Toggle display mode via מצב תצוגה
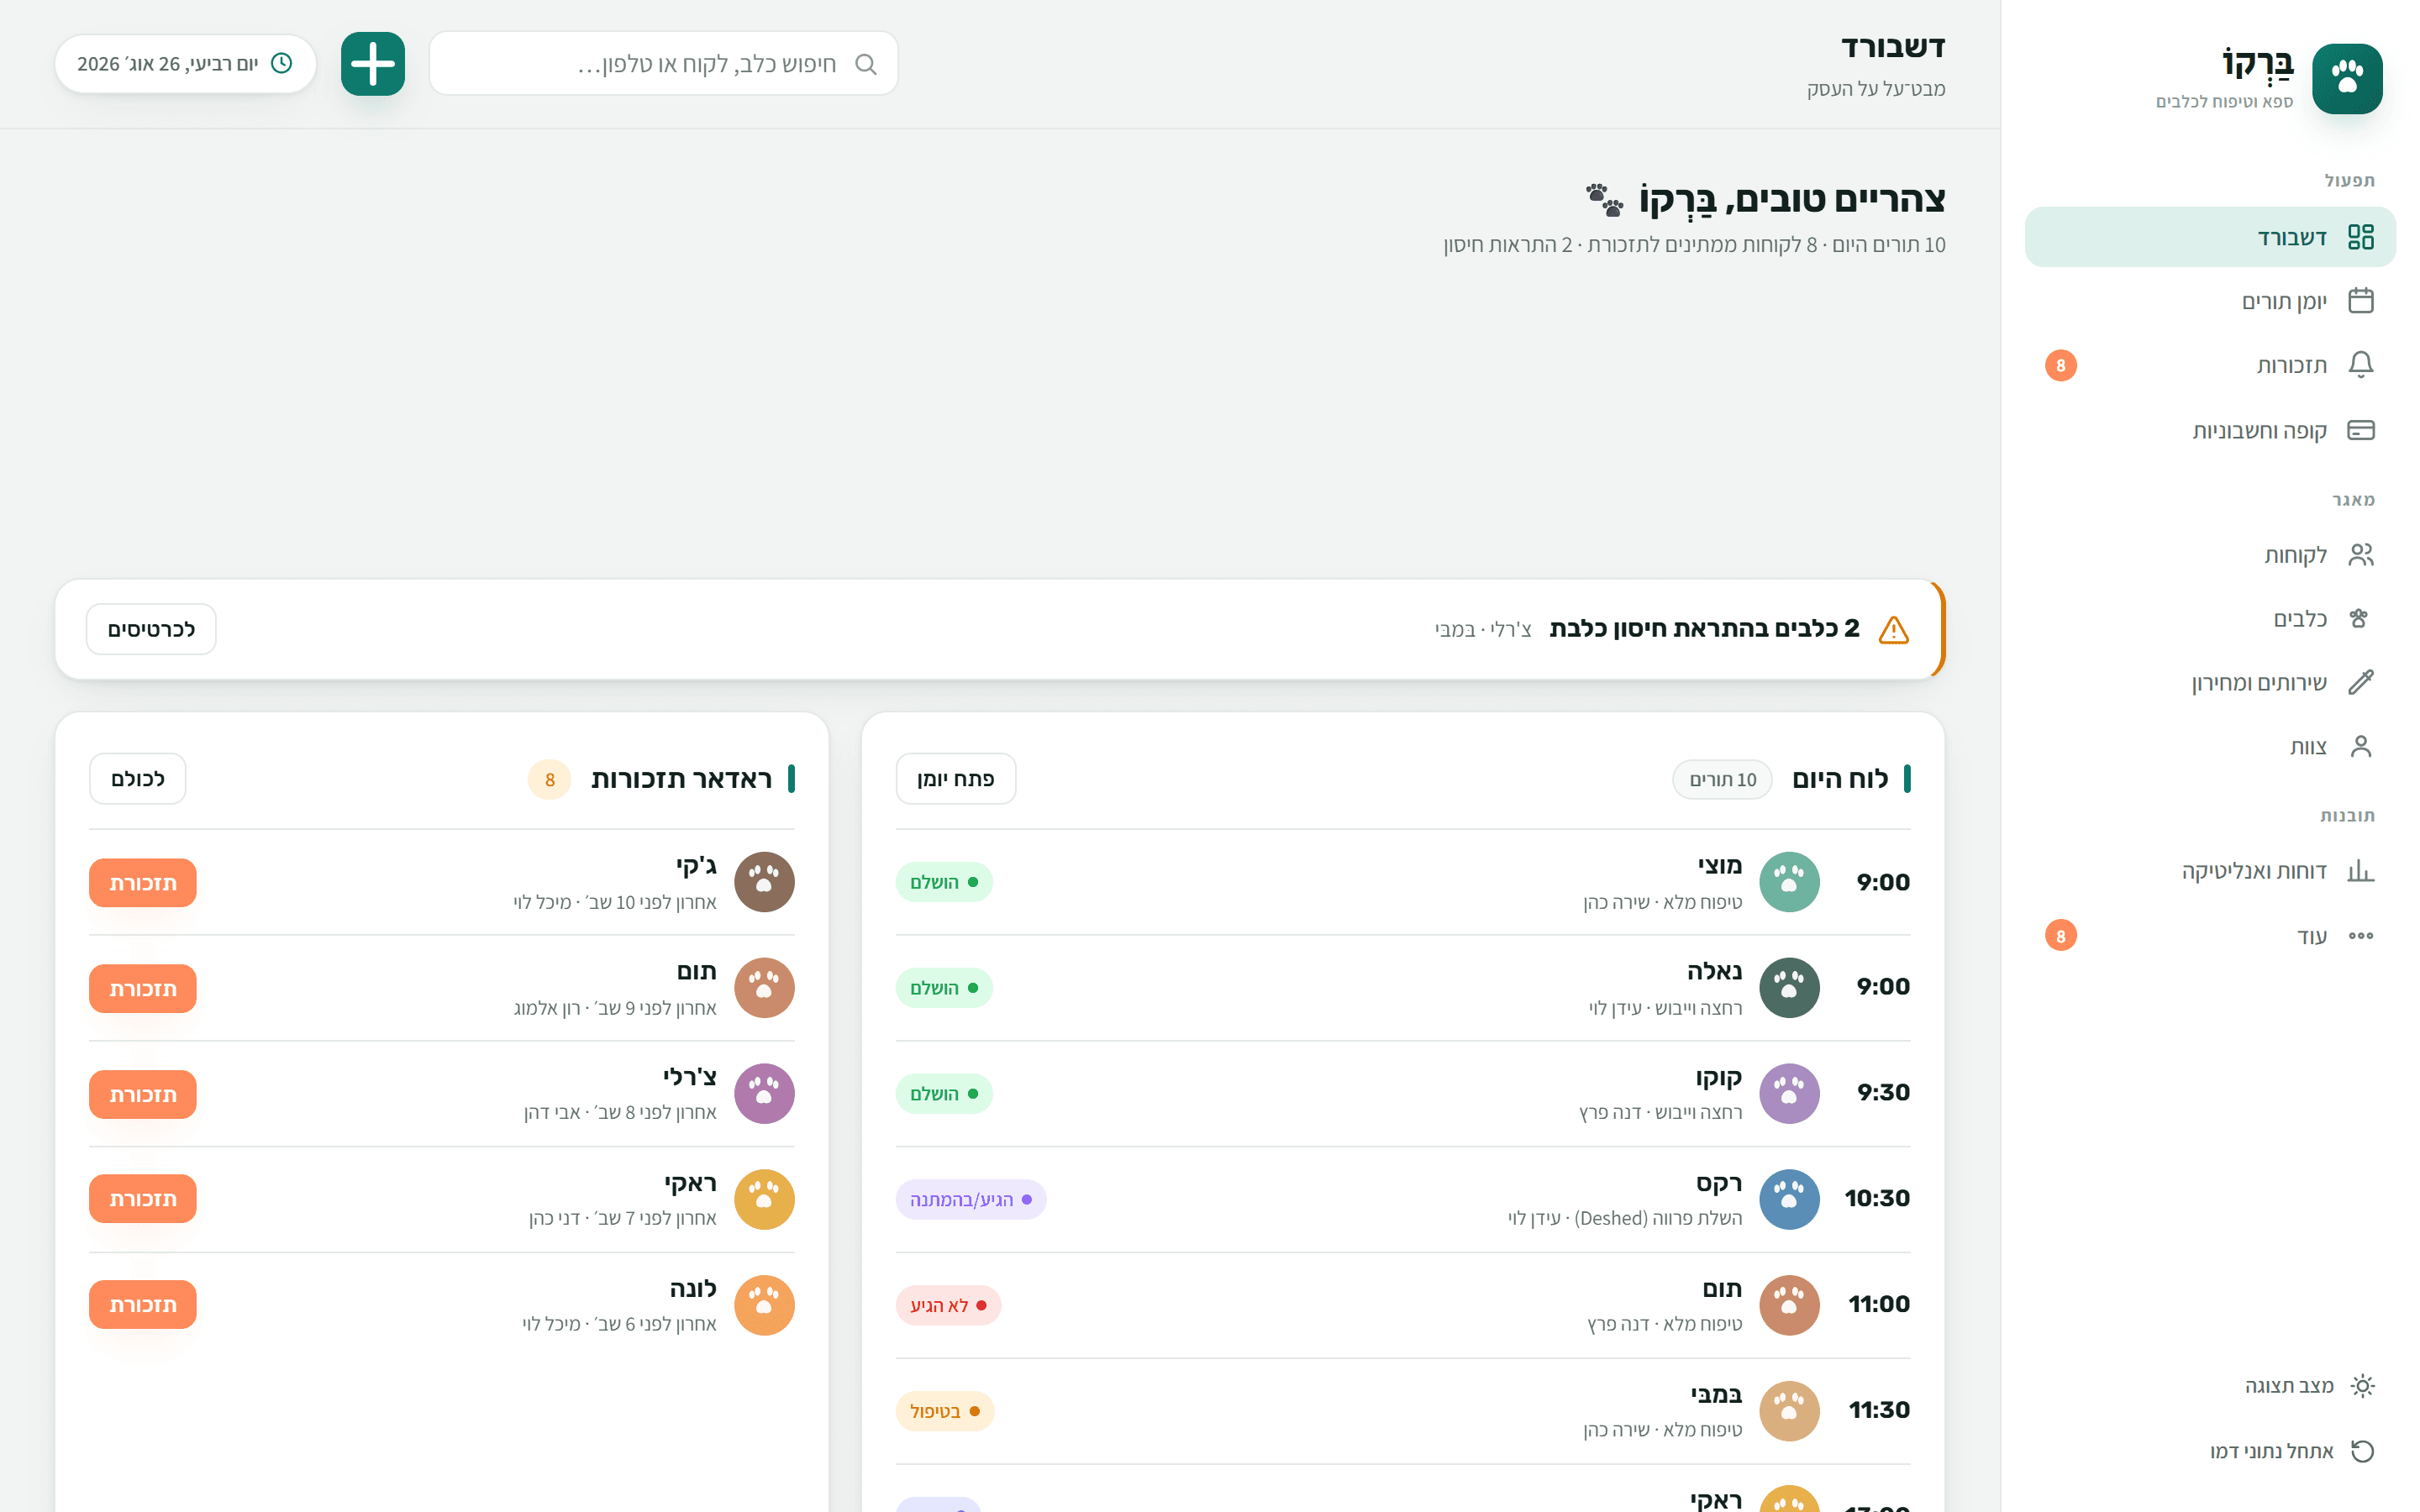Screen dimensions: 2420x1512 point(2210,1386)
